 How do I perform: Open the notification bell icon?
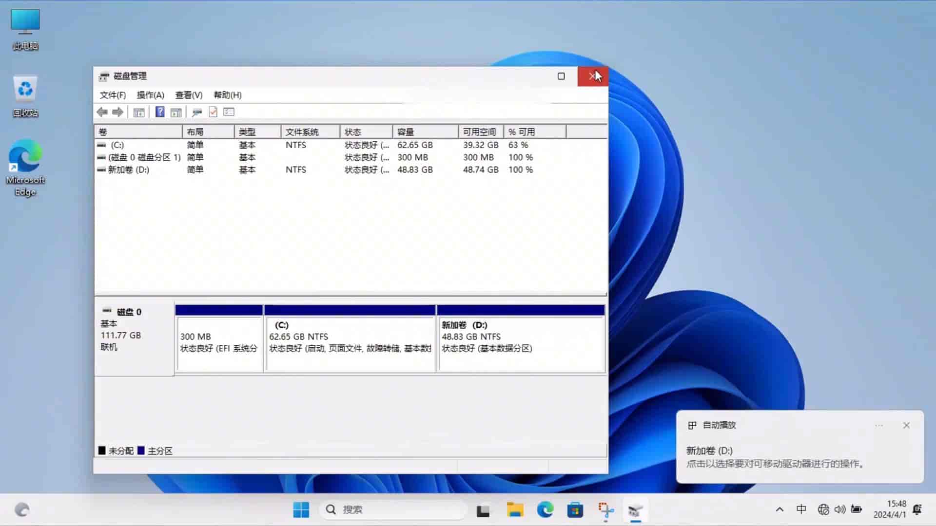[x=917, y=509]
